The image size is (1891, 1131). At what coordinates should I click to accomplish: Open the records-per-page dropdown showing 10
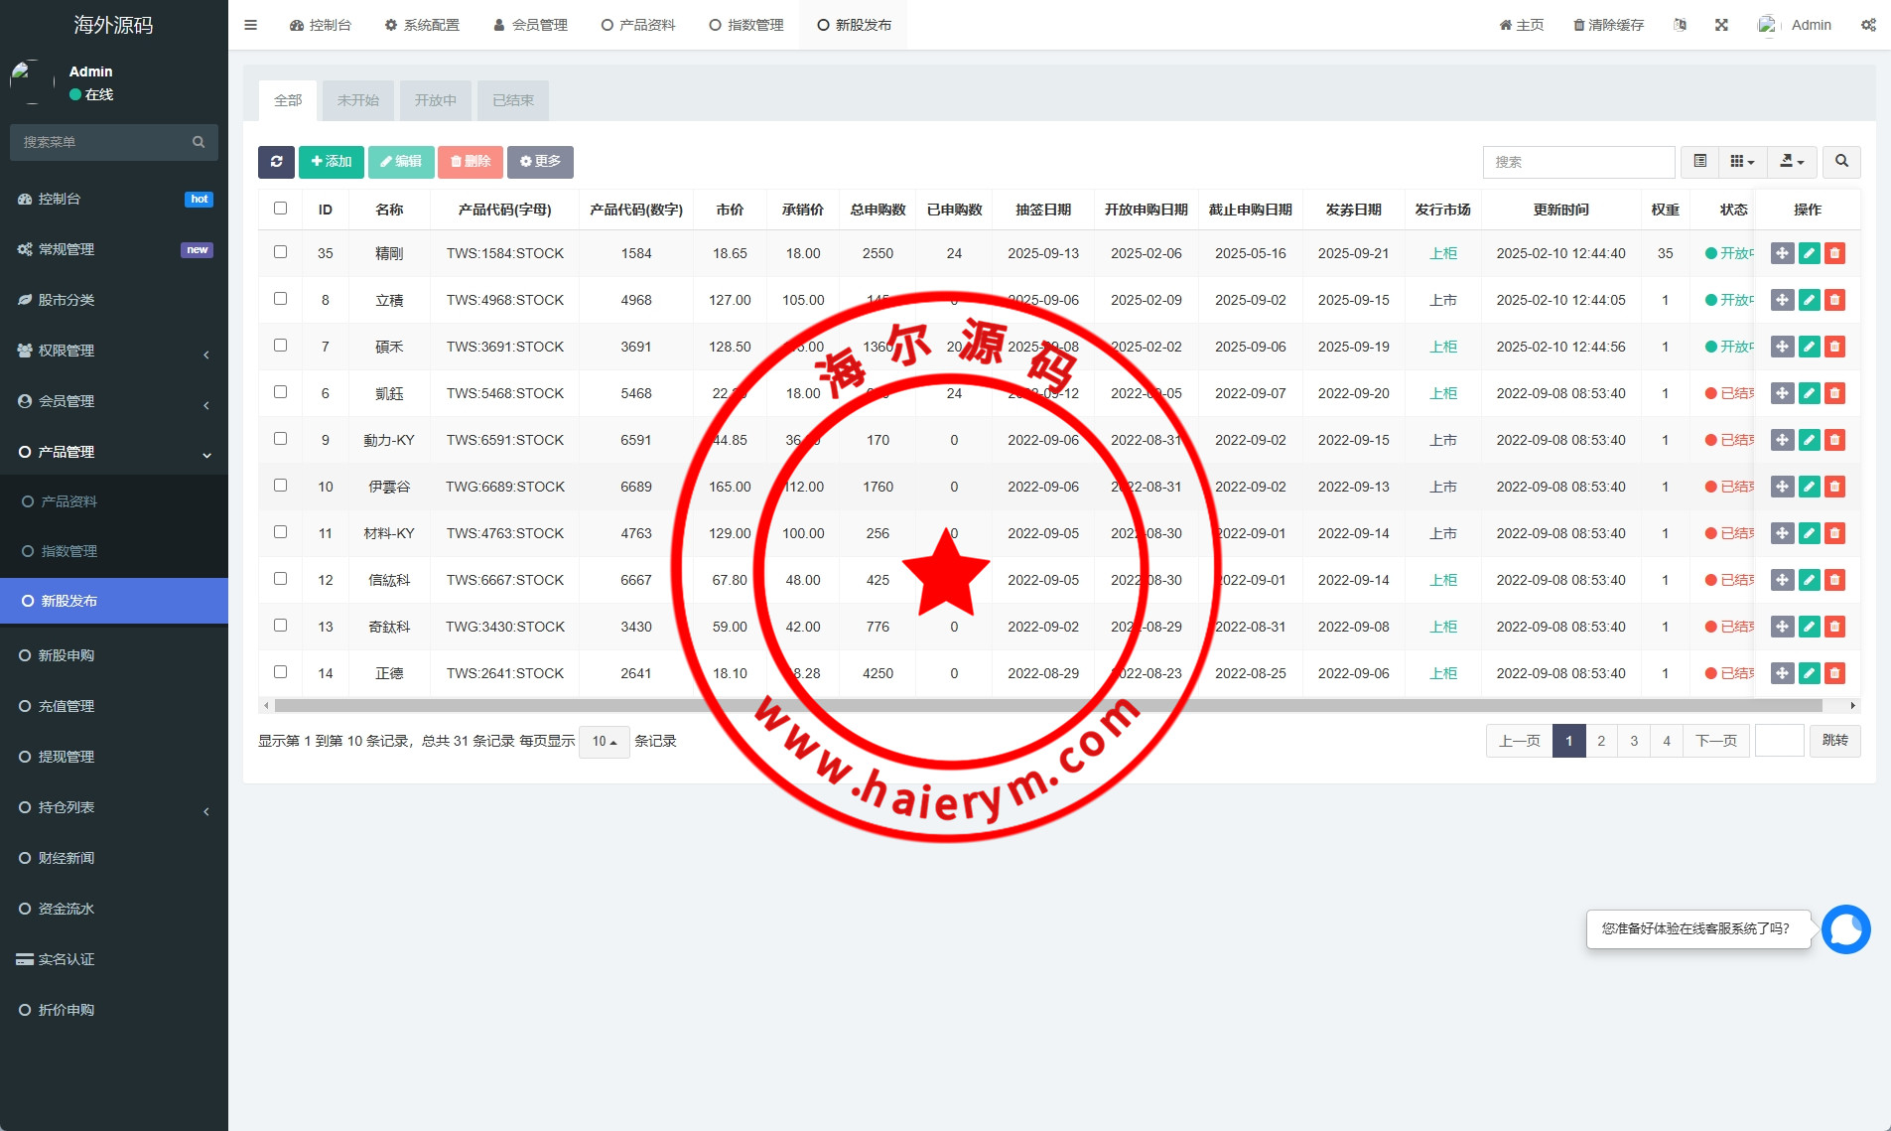tap(604, 742)
